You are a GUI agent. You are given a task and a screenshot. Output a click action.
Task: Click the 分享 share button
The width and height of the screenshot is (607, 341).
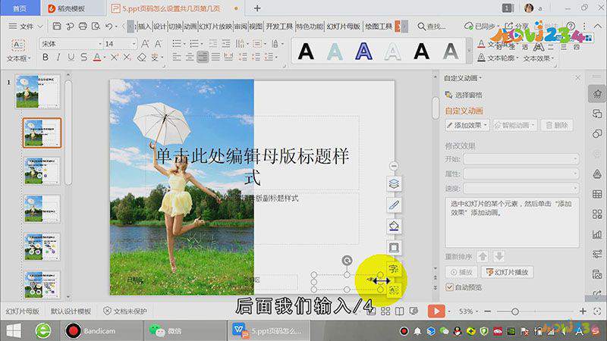pos(517,26)
